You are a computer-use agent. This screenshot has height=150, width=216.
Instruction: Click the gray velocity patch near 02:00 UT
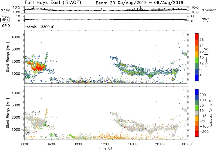click(39, 123)
